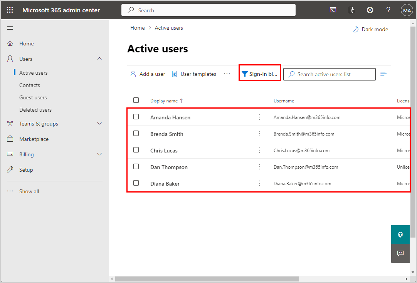417x283 pixels.
Task: Open Contacts in sidebar
Action: (30, 85)
